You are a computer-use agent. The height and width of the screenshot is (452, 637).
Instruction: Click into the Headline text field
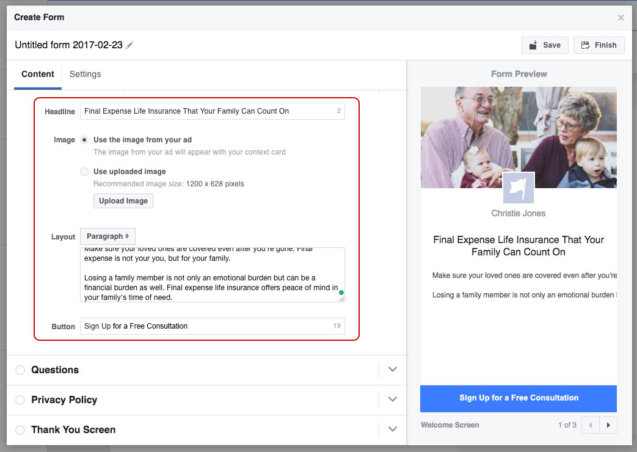click(x=208, y=111)
